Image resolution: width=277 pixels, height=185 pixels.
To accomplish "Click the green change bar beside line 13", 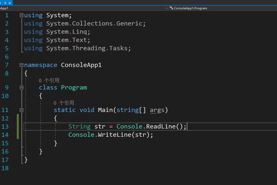I will [18, 126].
